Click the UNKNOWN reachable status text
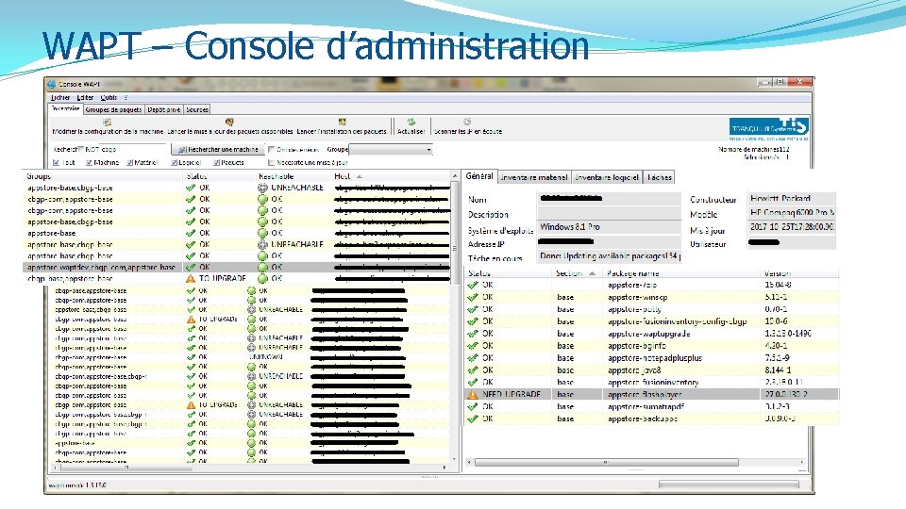 point(266,357)
